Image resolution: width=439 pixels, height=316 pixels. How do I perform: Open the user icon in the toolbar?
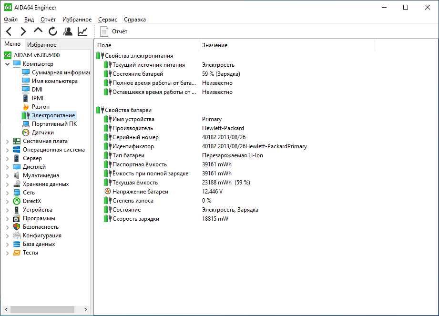68,31
